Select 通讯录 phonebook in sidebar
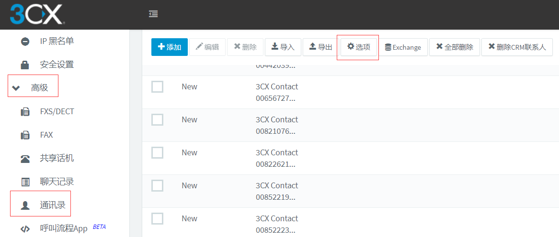 [52, 205]
